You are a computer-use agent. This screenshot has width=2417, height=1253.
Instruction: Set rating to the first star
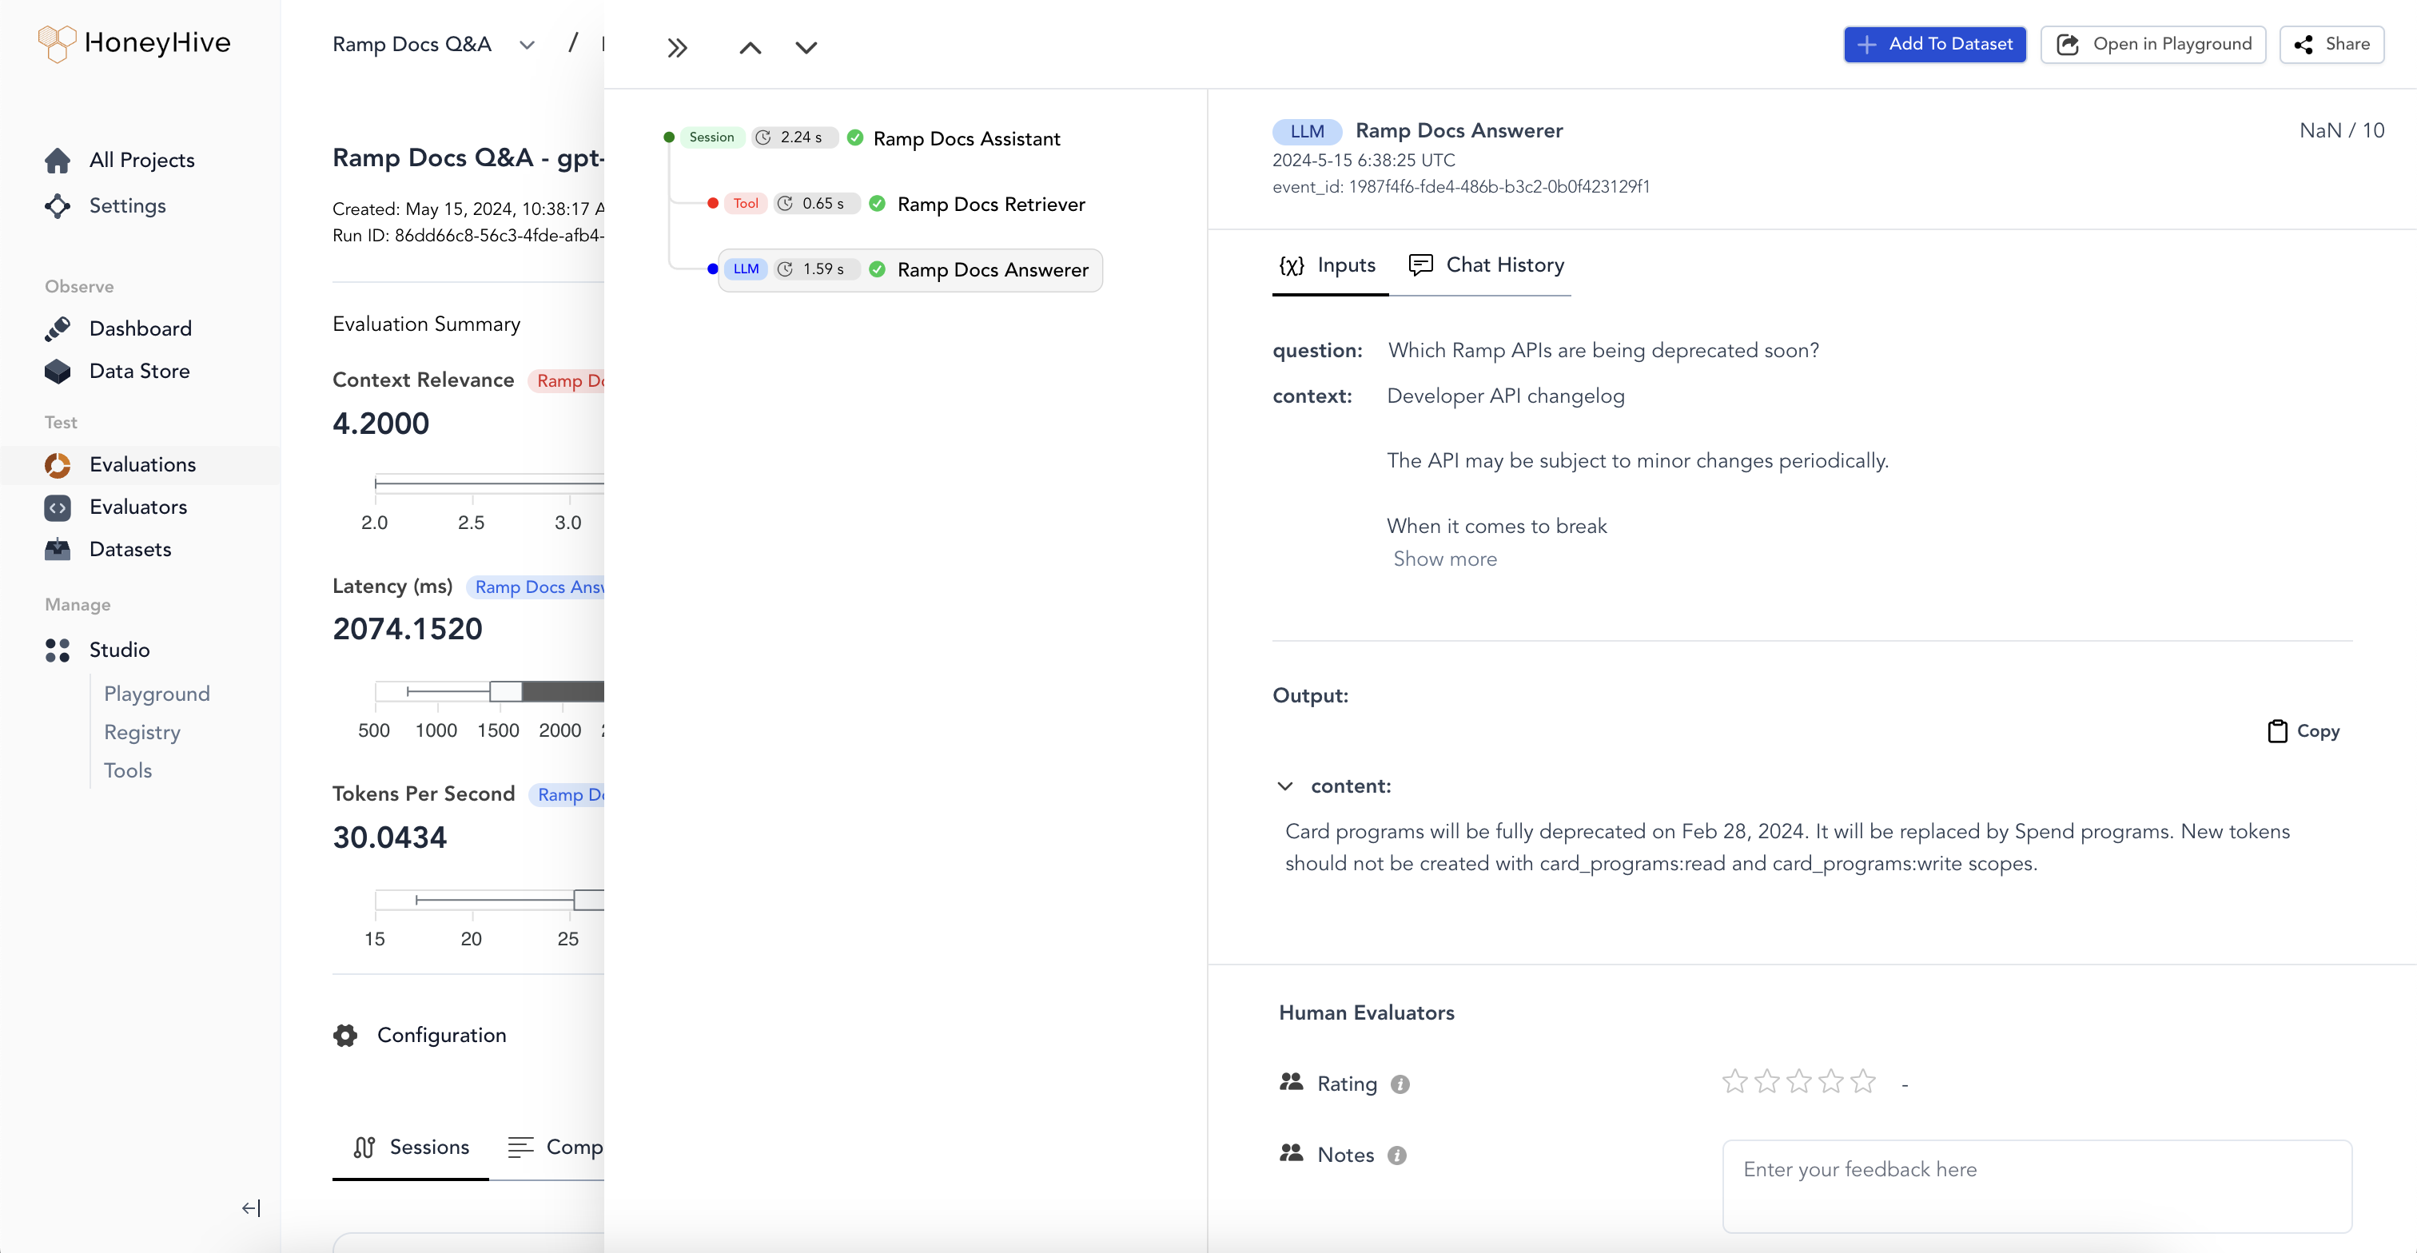coord(1735,1082)
